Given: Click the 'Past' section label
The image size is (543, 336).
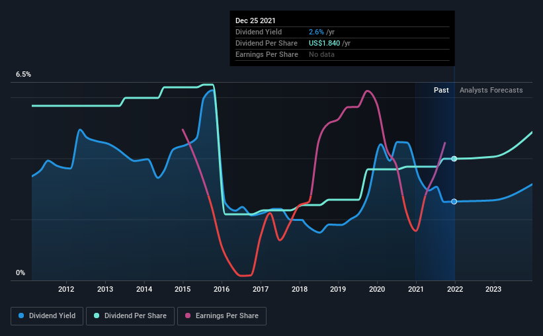Looking at the screenshot, I should 441,90.
